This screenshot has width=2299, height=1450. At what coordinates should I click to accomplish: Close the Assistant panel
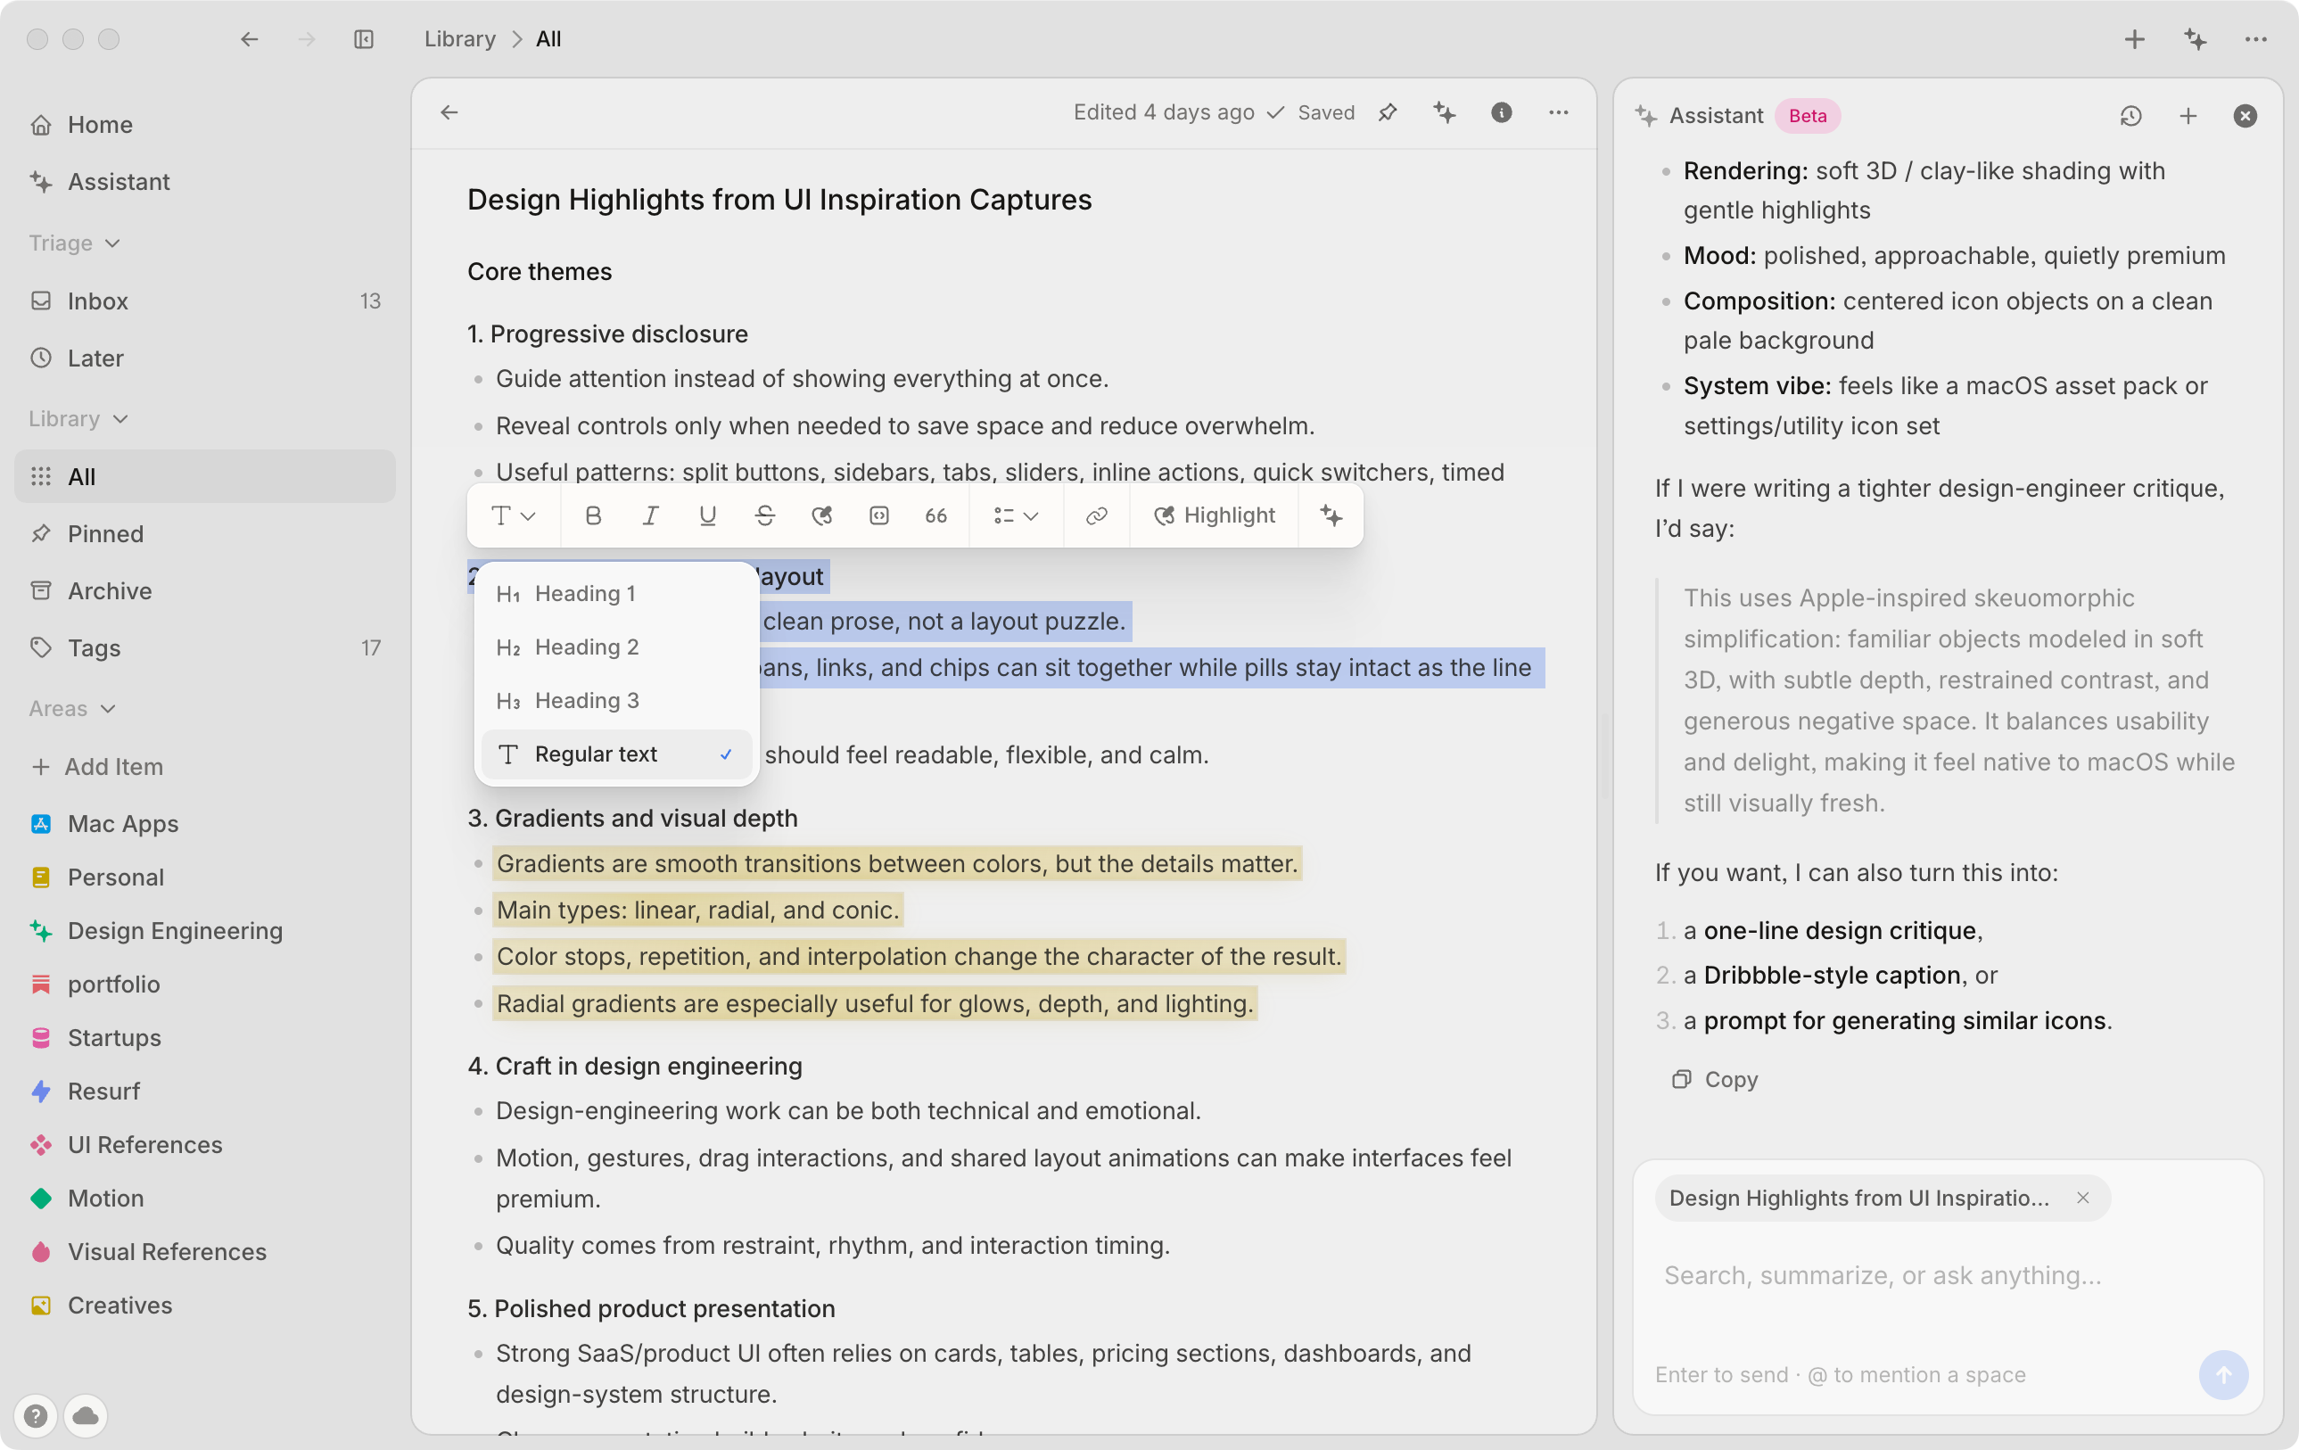click(2245, 116)
